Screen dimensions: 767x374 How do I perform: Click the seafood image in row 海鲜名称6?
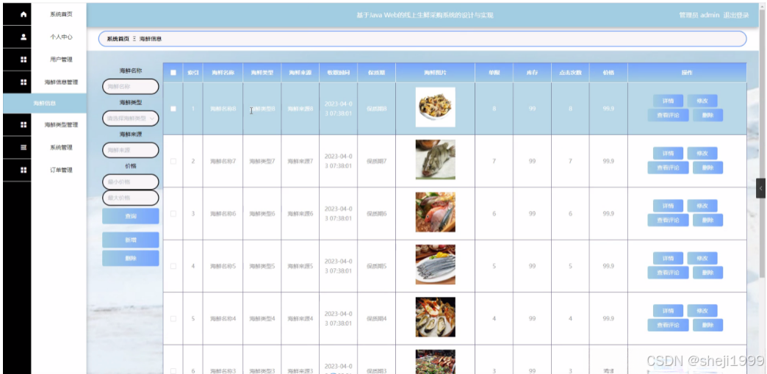(x=436, y=212)
